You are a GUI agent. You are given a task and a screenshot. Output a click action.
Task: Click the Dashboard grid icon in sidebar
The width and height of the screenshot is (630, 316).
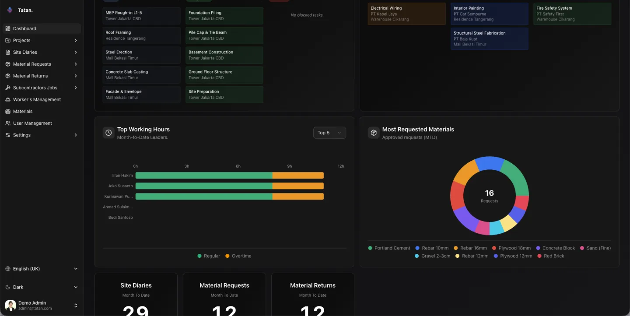pyautogui.click(x=8, y=28)
